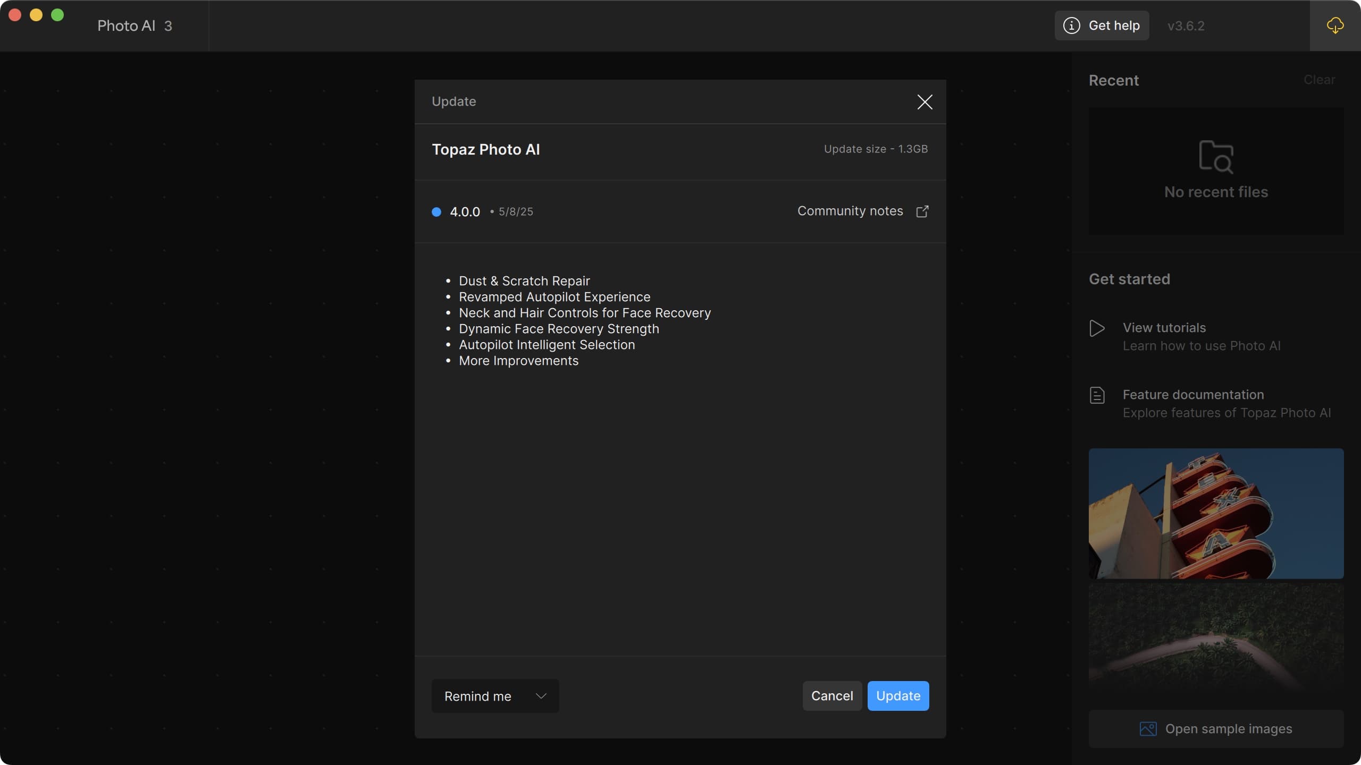Click the folder search No recent files icon
1361x765 pixels.
tap(1216, 157)
